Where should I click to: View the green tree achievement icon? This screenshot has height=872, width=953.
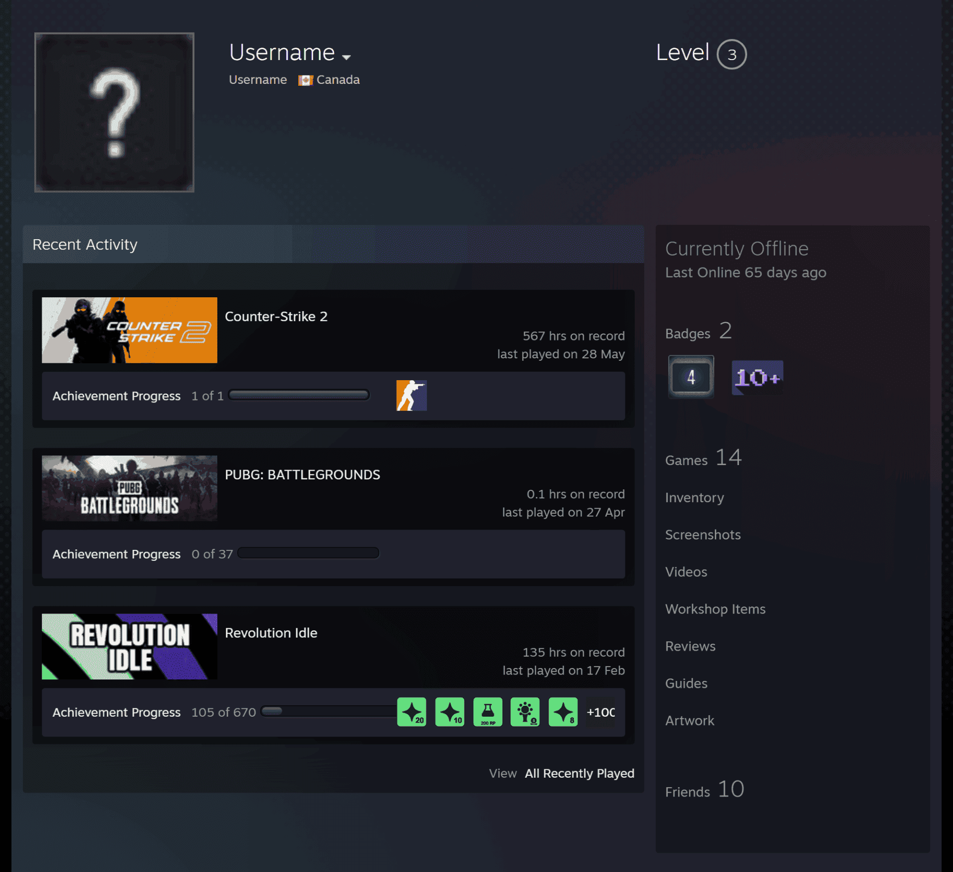tap(525, 712)
